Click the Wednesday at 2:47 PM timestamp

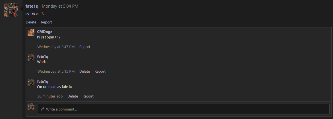(56, 47)
